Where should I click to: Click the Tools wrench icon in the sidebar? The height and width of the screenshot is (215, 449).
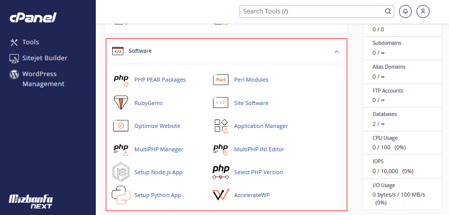pos(14,42)
